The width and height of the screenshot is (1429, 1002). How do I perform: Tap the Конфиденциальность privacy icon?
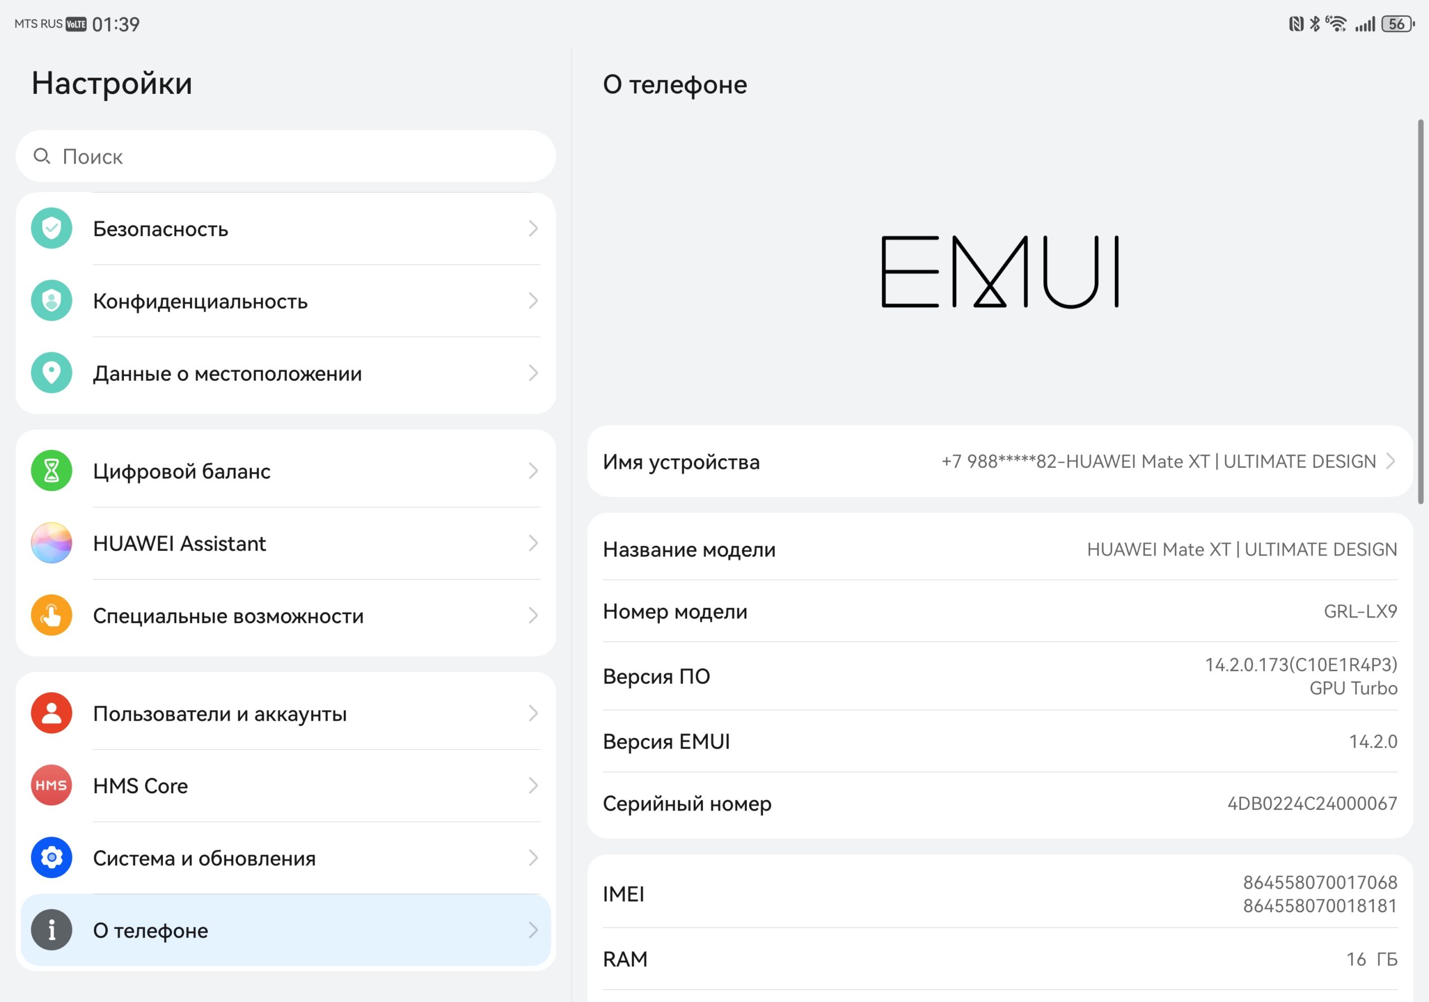point(52,300)
